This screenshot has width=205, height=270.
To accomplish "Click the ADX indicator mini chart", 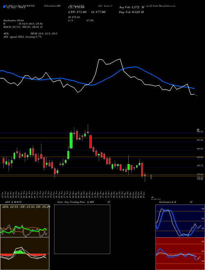I will pyautogui.click(x=25, y=221).
